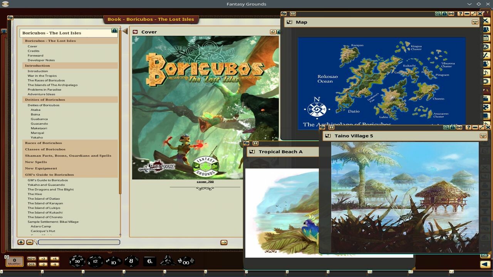Viewport: 493px width, 277px height.
Task: Select the Ataba deity entry in the outline
Action: pyautogui.click(x=35, y=109)
